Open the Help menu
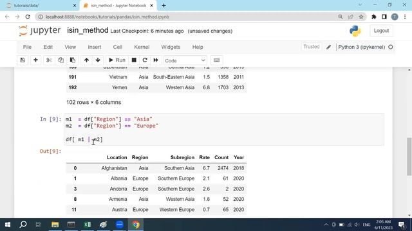The image size is (412, 231). click(x=198, y=47)
